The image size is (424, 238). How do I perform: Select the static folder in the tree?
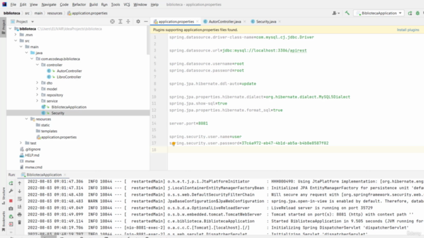(45, 125)
